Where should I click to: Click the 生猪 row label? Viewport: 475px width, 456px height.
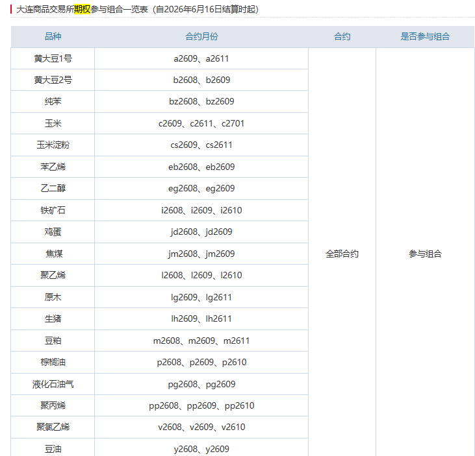pos(53,318)
